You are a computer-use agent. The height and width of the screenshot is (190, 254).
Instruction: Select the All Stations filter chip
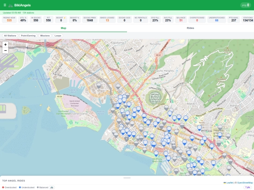click(x=10, y=36)
